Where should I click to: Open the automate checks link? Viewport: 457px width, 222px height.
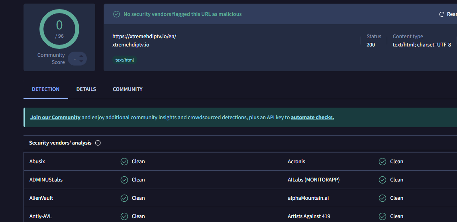tap(312, 118)
